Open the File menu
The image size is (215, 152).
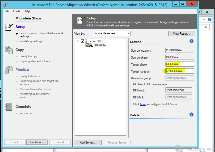(x=7, y=11)
